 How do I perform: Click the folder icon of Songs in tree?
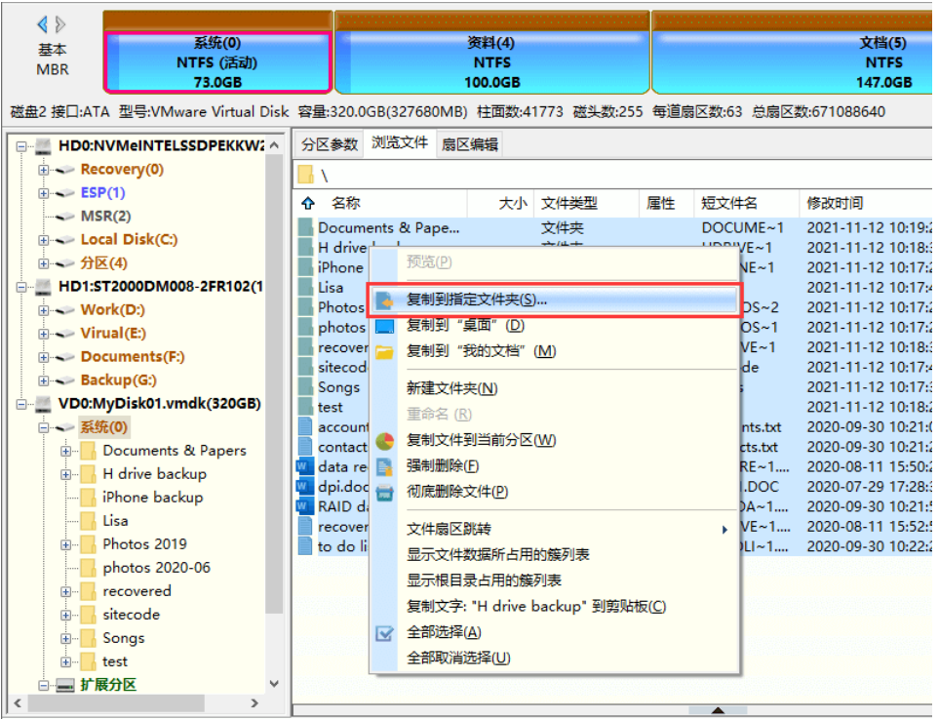pos(88,638)
